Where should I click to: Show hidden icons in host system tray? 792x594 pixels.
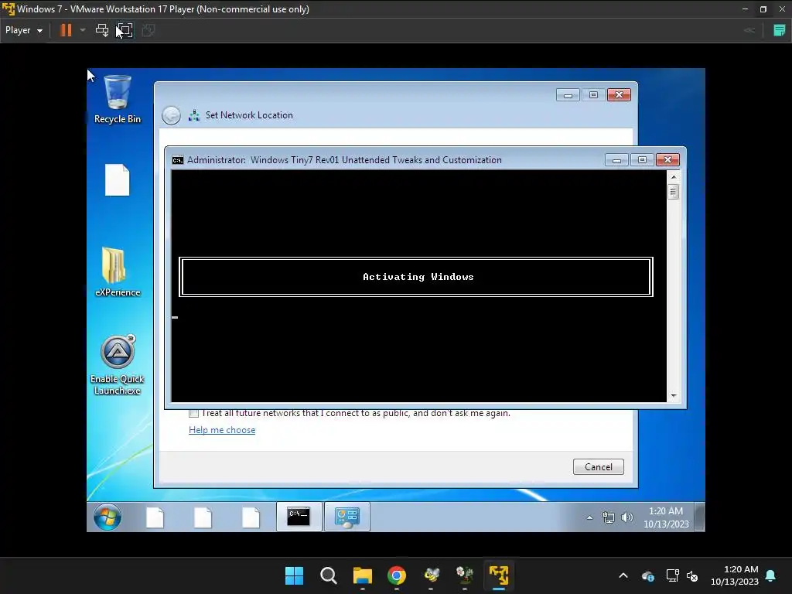pyautogui.click(x=623, y=575)
